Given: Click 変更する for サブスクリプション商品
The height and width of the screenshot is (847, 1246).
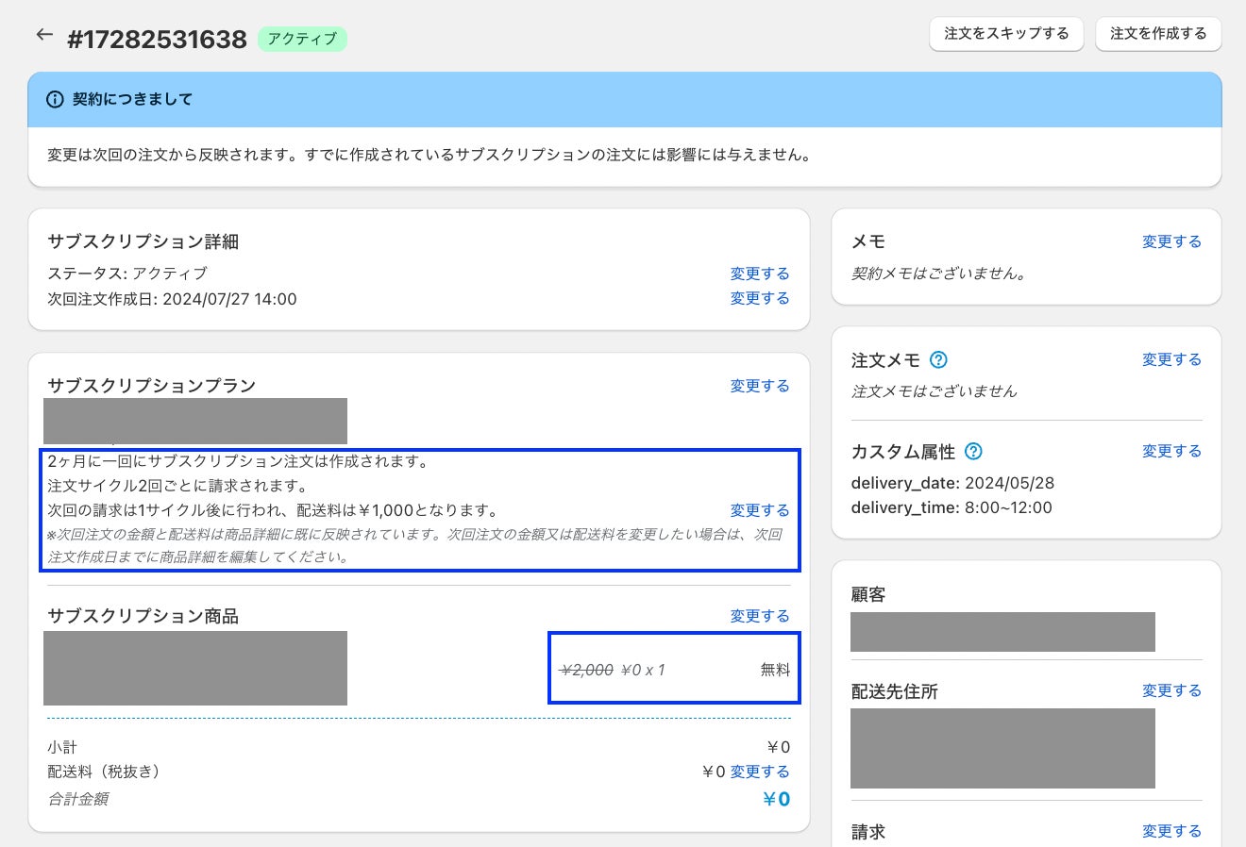Looking at the screenshot, I should [x=759, y=616].
